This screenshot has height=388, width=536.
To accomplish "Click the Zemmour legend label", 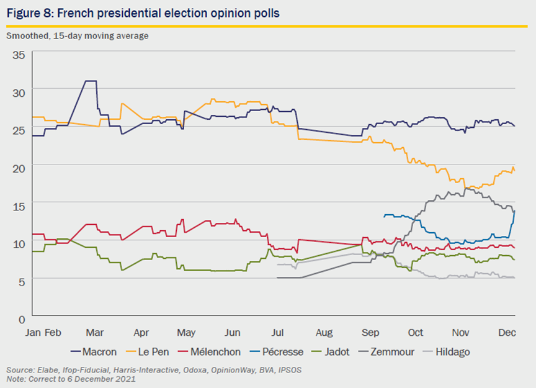I will pyautogui.click(x=393, y=352).
